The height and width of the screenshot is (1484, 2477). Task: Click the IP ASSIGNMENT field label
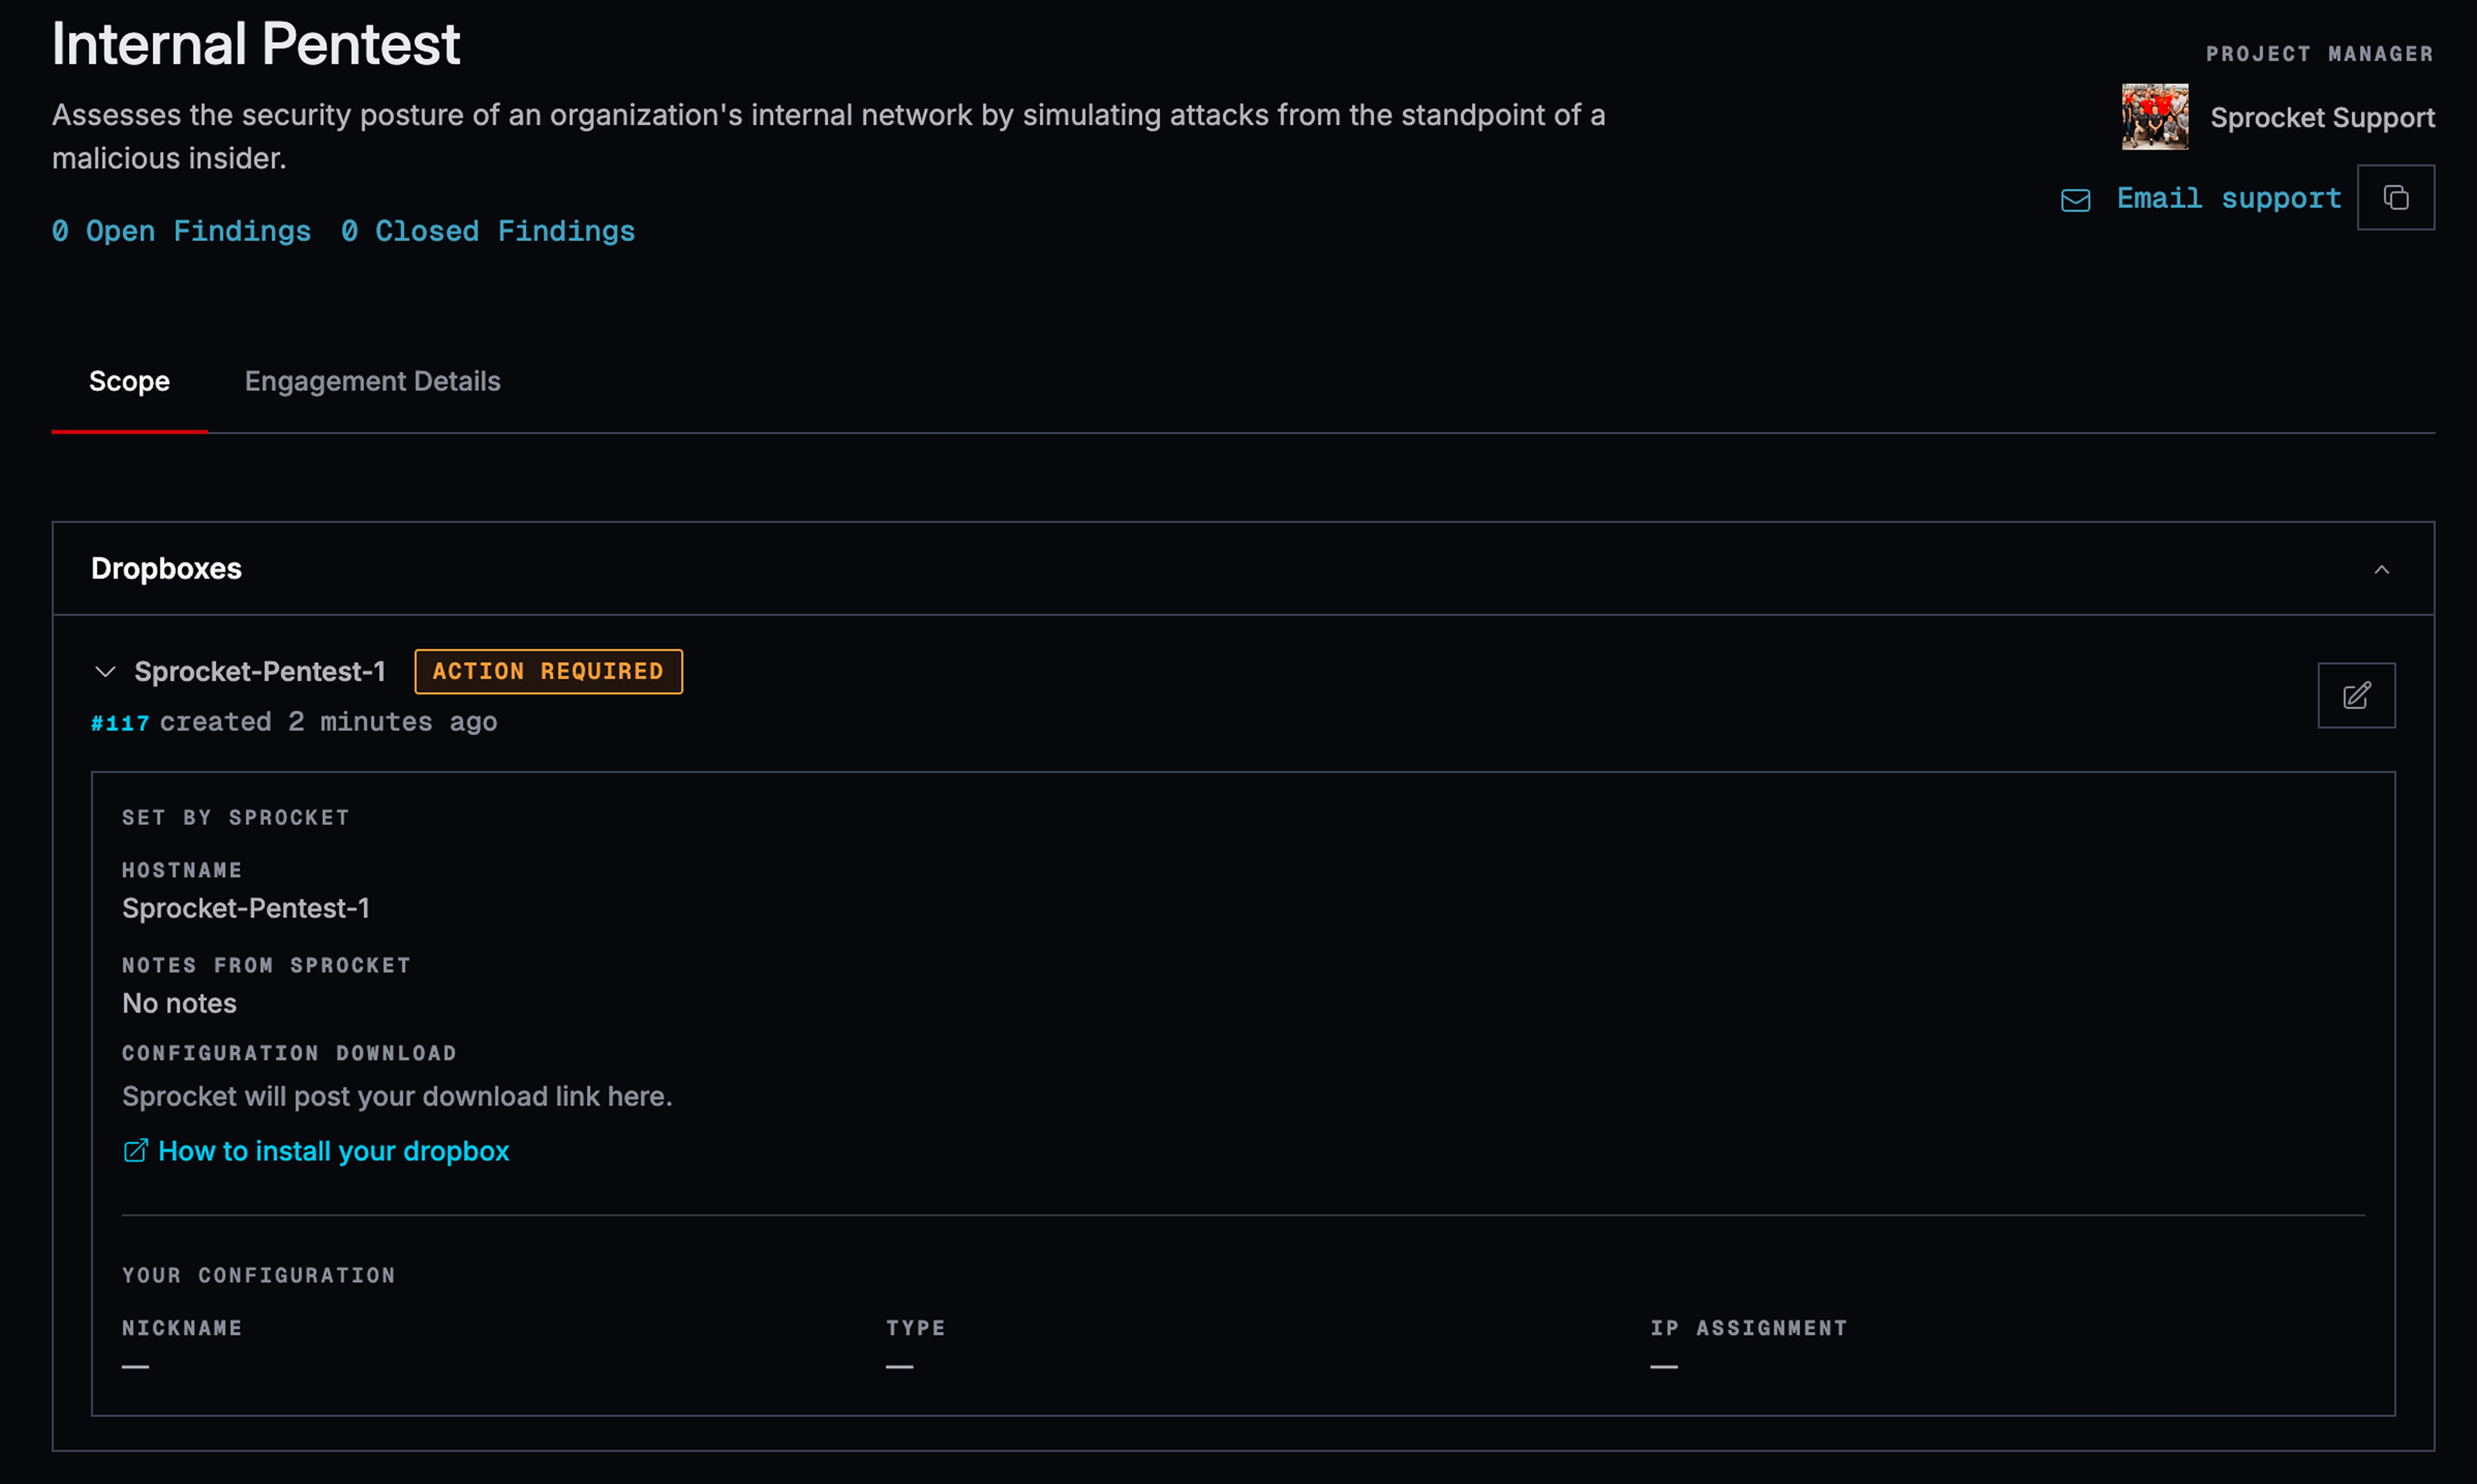pos(1749,1328)
